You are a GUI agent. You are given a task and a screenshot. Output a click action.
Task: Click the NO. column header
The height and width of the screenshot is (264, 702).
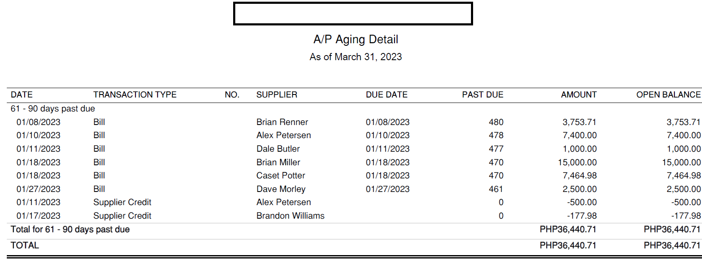(x=232, y=94)
